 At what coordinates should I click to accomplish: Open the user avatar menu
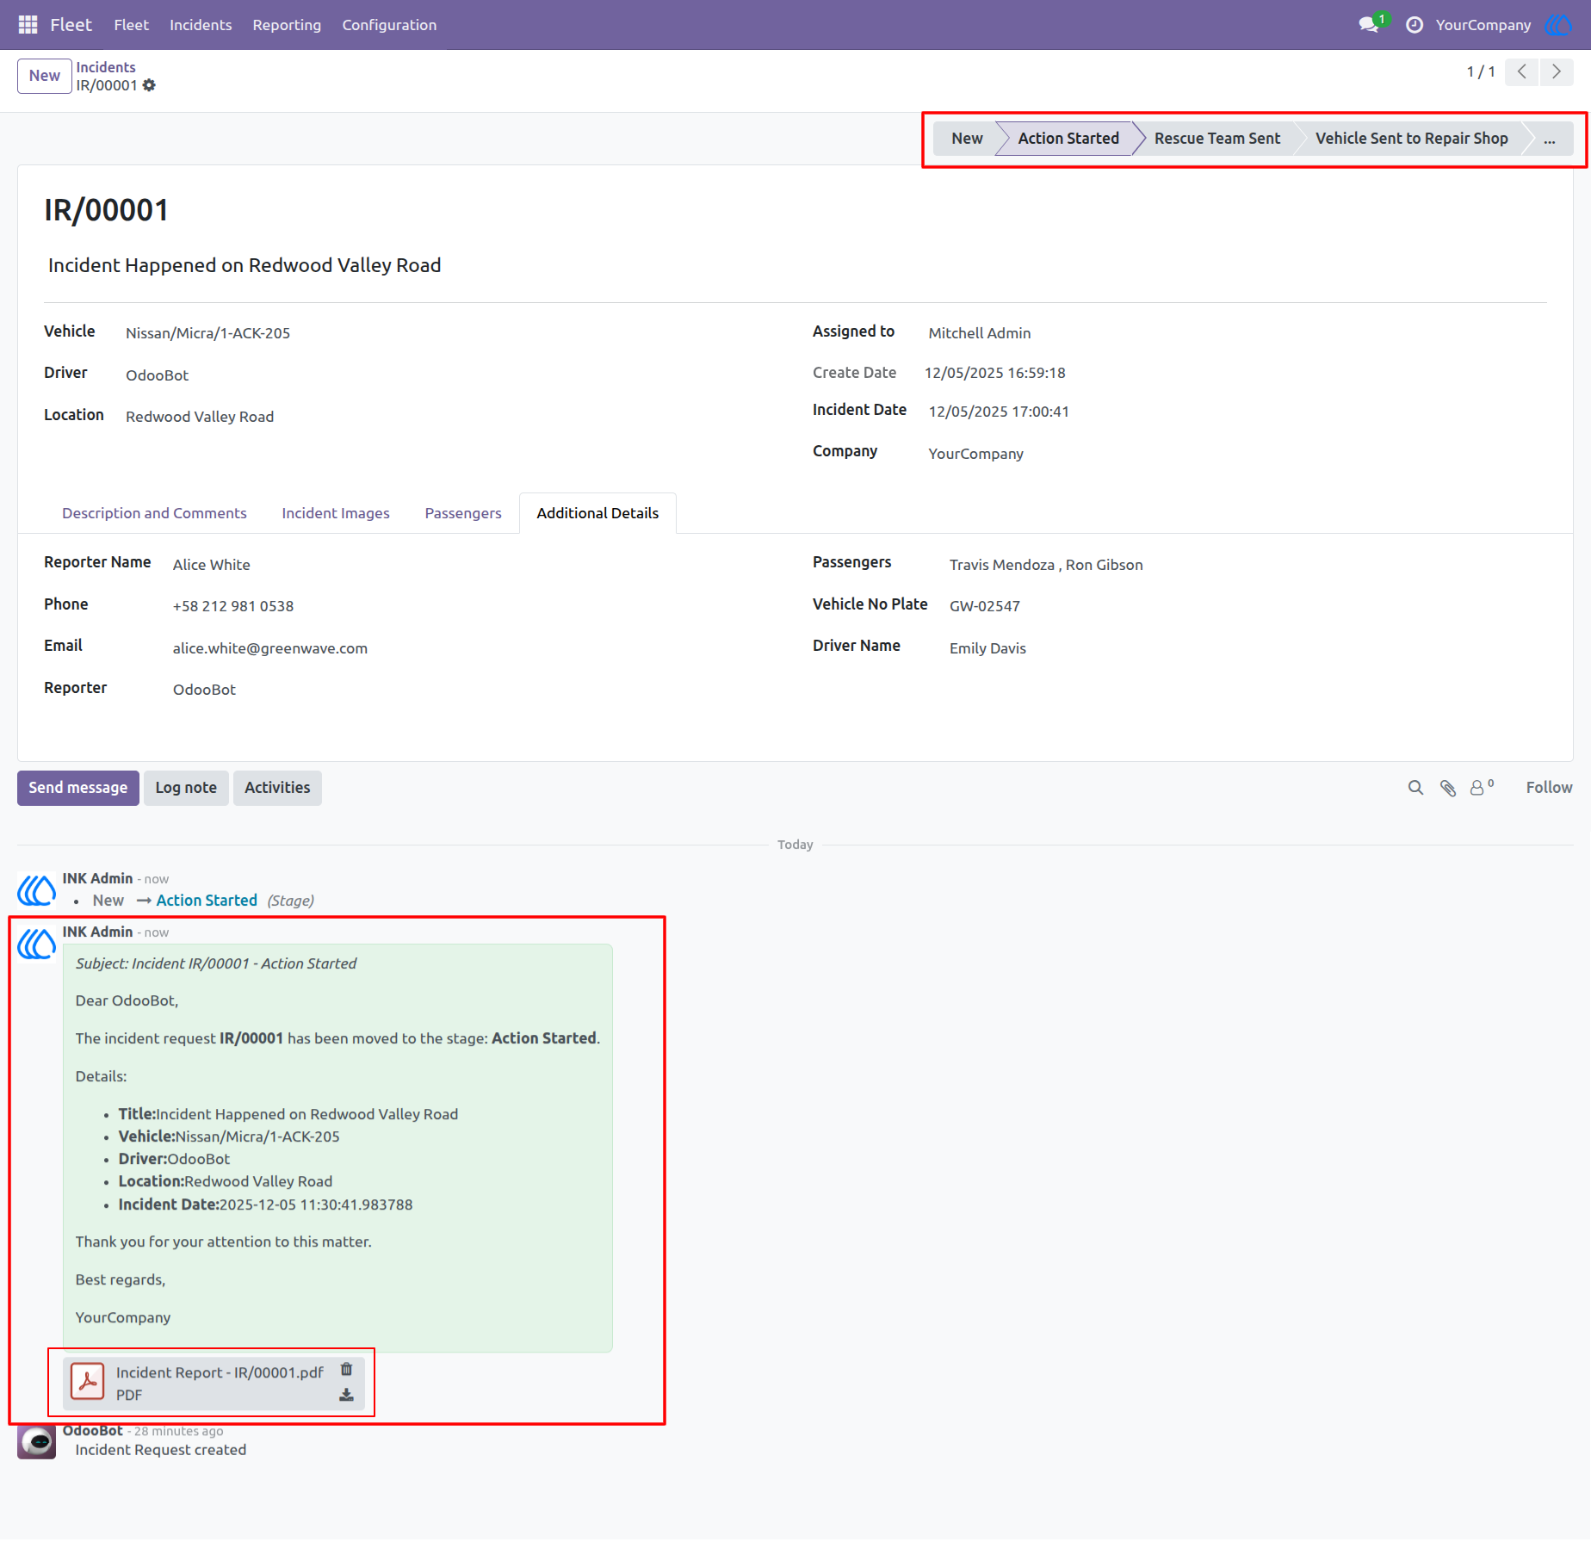point(1558,25)
